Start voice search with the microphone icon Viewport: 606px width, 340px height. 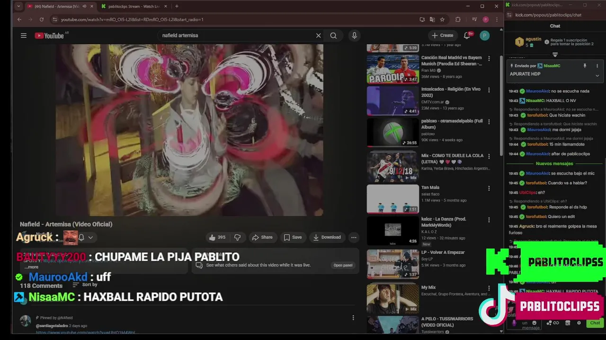(354, 35)
